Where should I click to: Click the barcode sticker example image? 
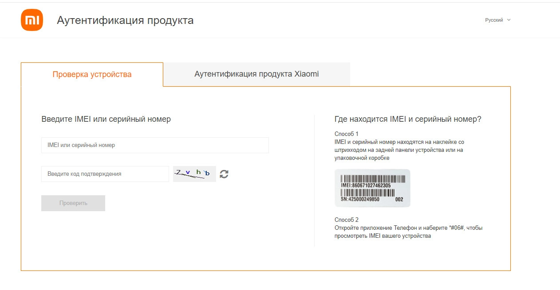(x=372, y=188)
